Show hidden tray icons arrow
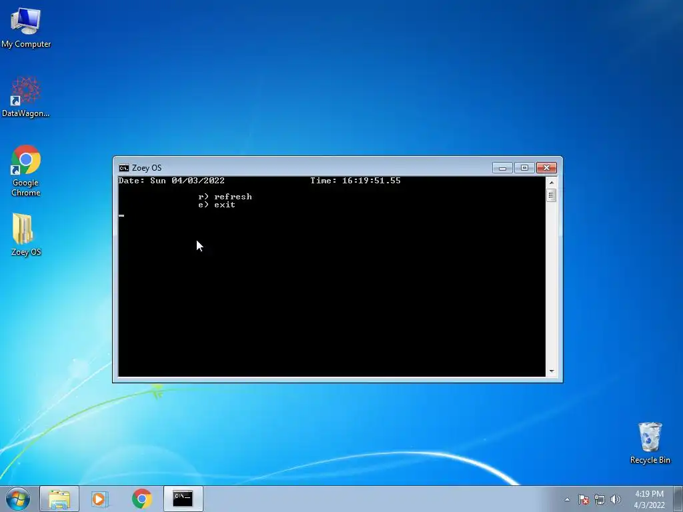Image resolution: width=683 pixels, height=512 pixels. 567,499
